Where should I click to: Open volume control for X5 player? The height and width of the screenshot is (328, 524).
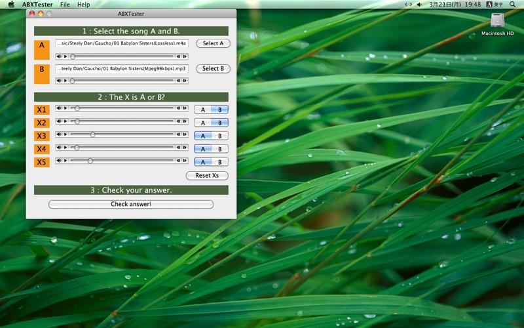click(x=59, y=161)
